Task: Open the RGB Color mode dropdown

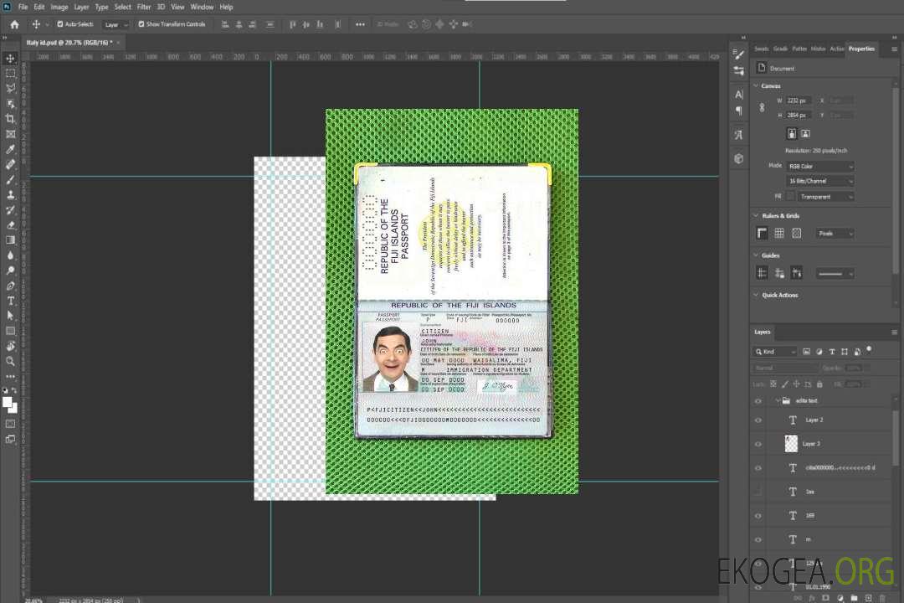Action: tap(820, 167)
